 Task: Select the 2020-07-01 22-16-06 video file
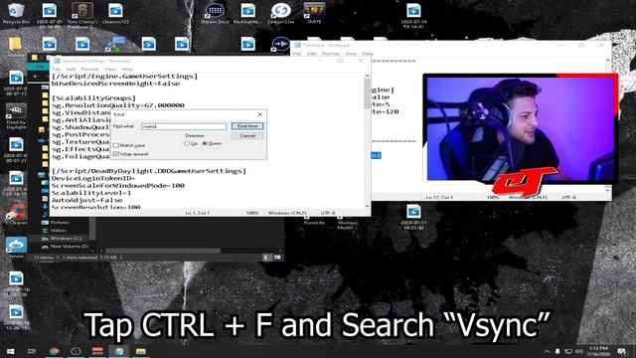49,16
